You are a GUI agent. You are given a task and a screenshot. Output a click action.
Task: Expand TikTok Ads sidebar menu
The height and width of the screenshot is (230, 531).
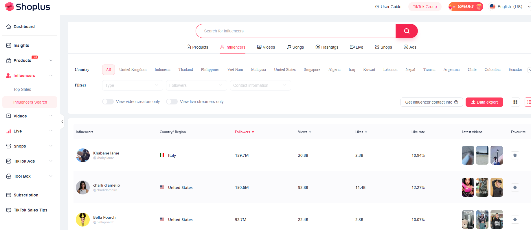click(51, 161)
